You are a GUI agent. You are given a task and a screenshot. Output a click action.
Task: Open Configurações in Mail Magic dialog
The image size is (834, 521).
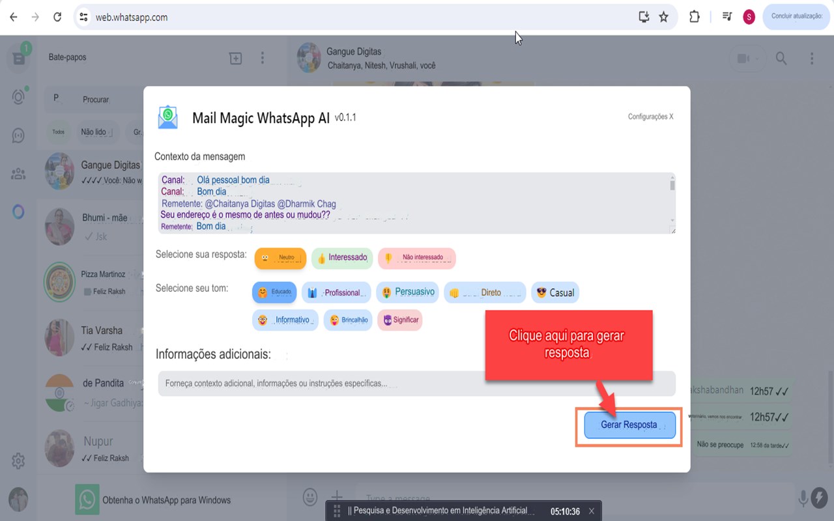point(650,117)
